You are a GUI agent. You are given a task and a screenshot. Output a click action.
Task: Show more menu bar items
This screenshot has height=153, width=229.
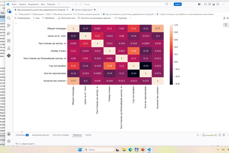coord(59,4)
